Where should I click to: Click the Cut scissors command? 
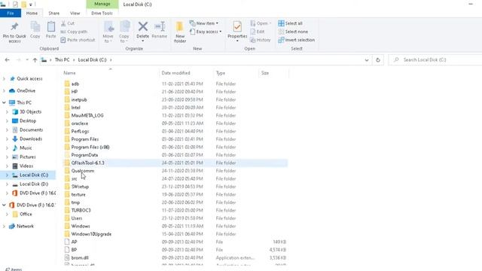(x=68, y=23)
